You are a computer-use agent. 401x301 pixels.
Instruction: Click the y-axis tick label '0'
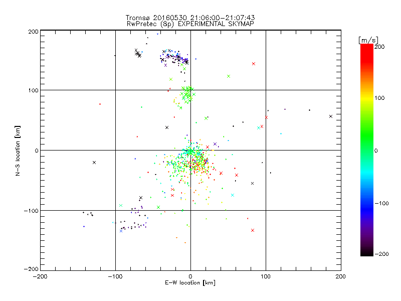coord(37,151)
